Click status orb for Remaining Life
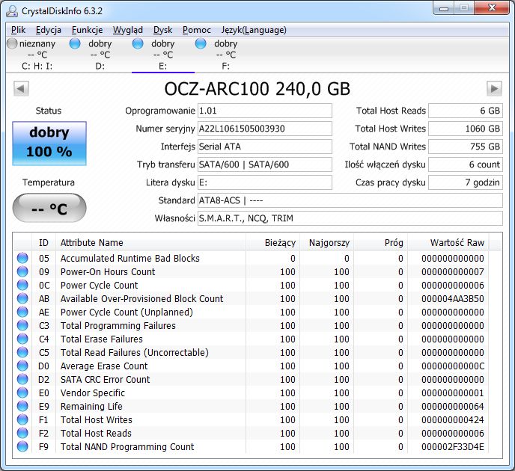Screen dimensions: 515x471 click(x=22, y=406)
